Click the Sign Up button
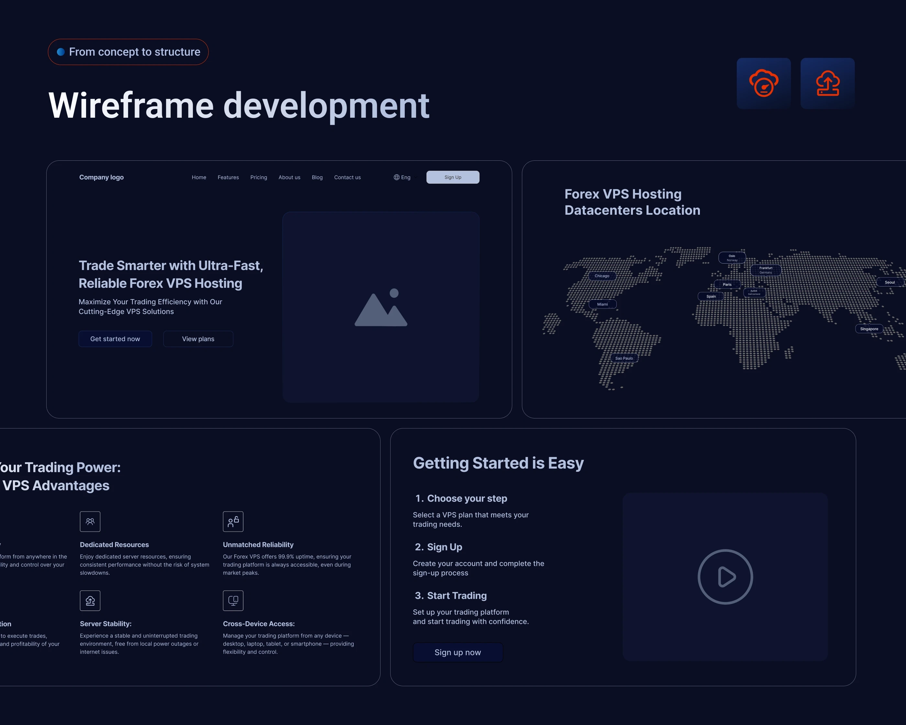 coord(453,177)
